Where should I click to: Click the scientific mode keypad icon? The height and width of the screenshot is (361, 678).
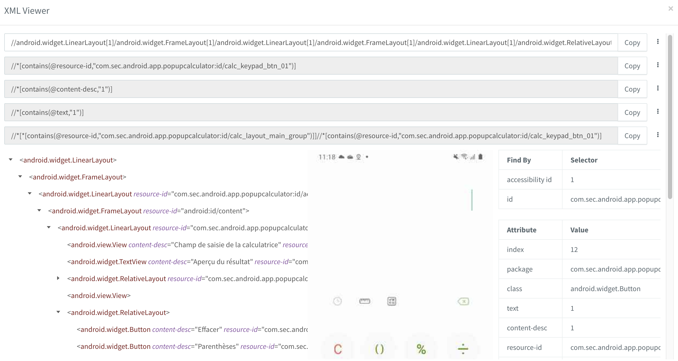(392, 301)
